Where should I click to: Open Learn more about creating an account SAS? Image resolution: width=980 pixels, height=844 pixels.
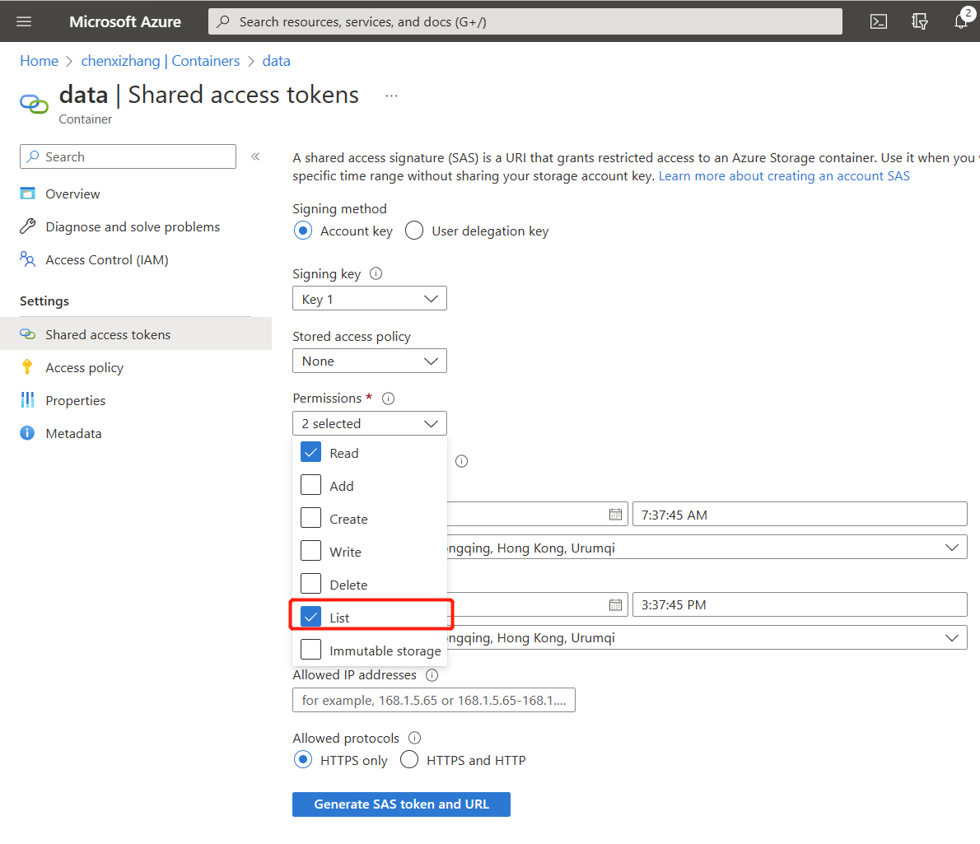pos(784,176)
